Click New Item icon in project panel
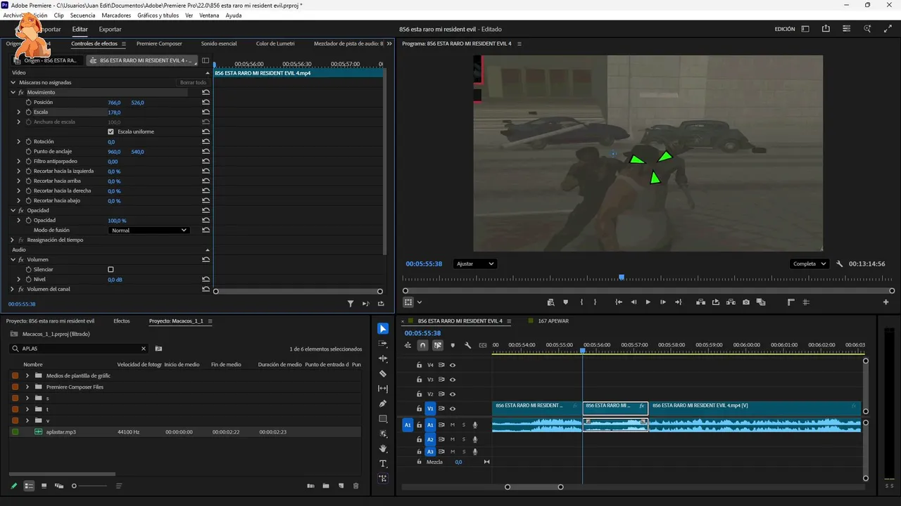The width and height of the screenshot is (901, 506). 341,486
